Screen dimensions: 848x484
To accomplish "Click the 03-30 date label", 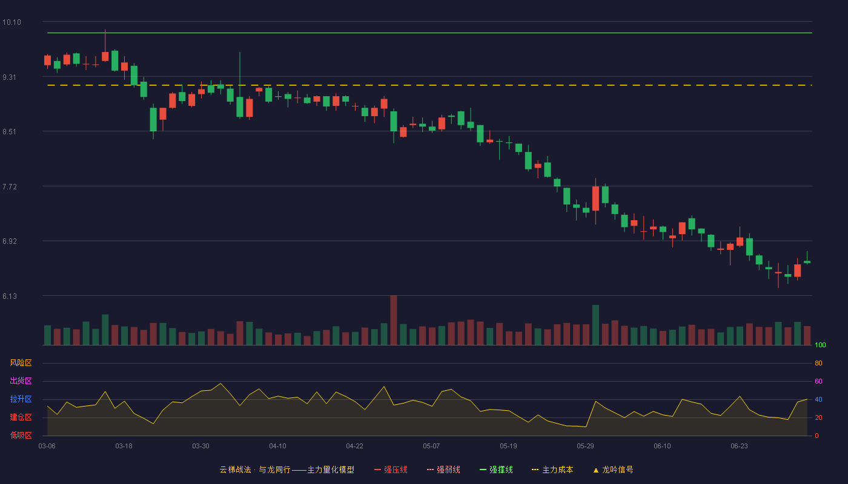I will 200,446.
